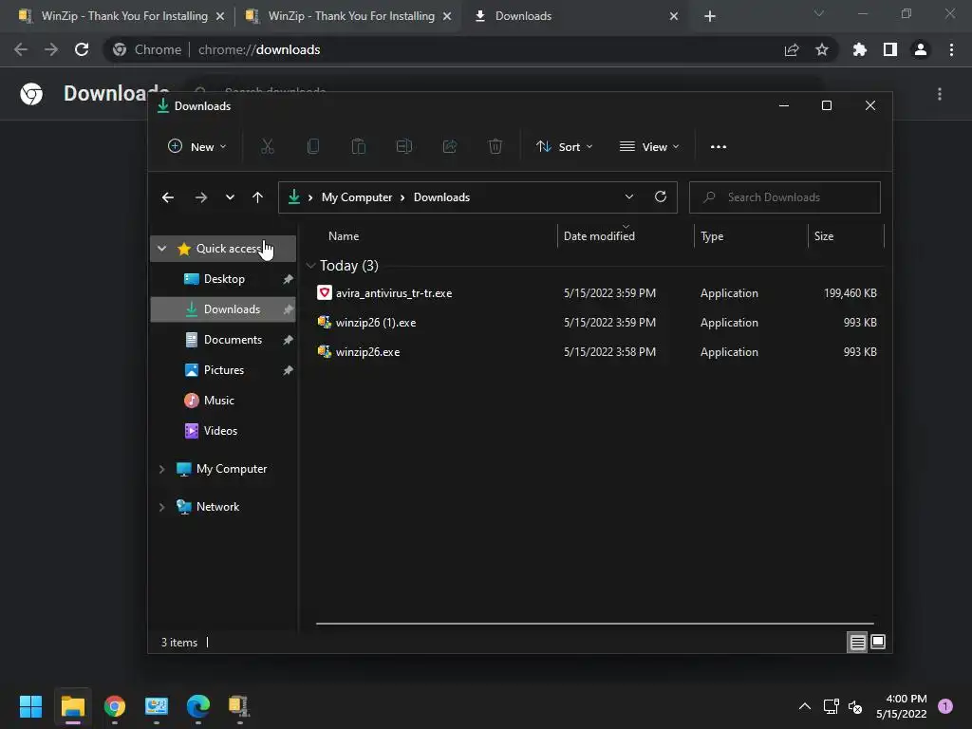Image resolution: width=972 pixels, height=729 pixels.
Task: Select Pictures in Quick access
Action: (224, 370)
